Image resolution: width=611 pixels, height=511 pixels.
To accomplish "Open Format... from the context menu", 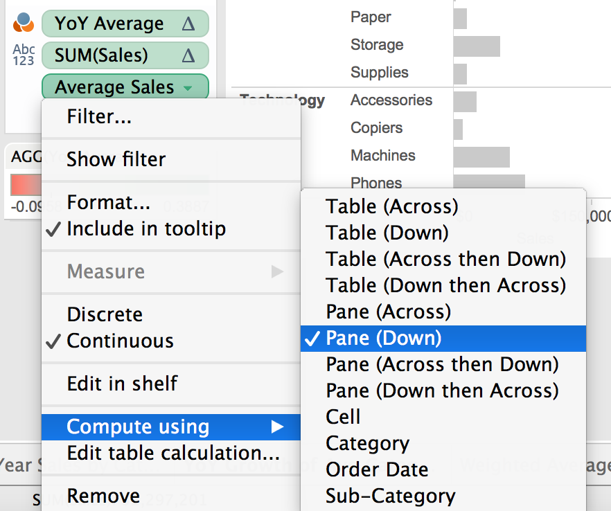I will tap(108, 203).
